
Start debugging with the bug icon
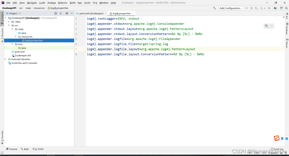coord(251,8)
